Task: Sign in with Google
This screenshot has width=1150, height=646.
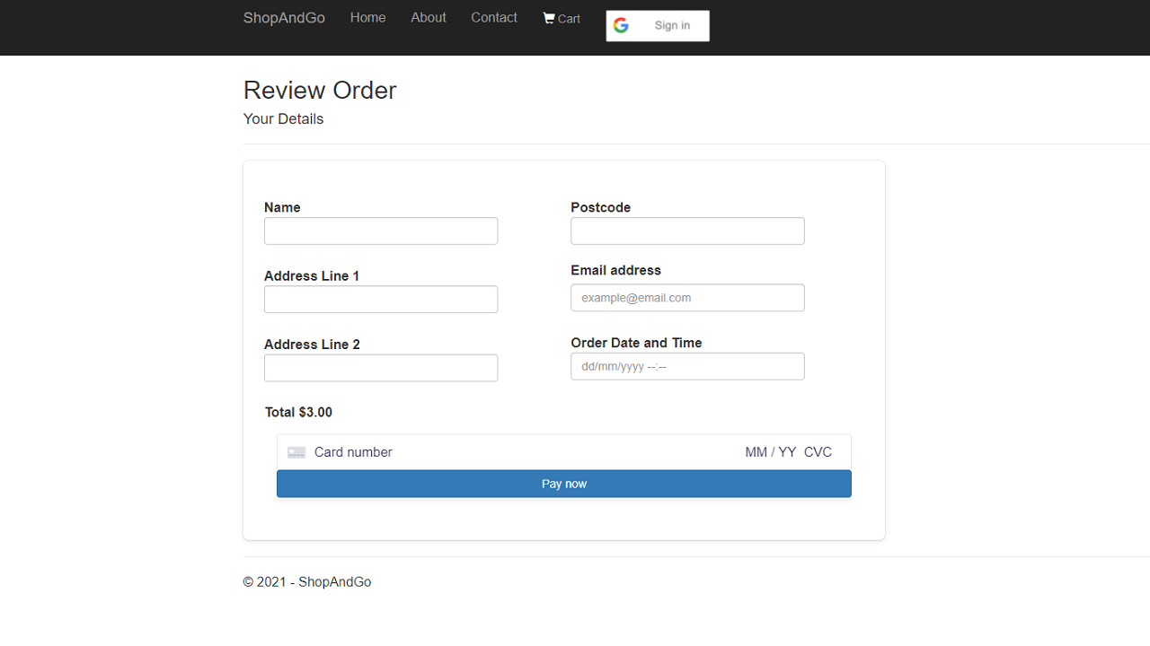Action: coord(673,25)
